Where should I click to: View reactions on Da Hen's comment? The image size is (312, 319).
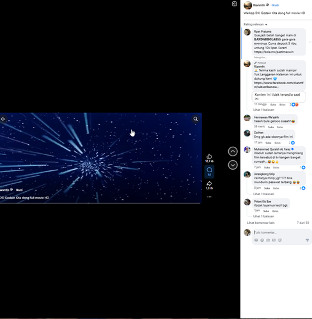pyautogui.click(x=292, y=143)
